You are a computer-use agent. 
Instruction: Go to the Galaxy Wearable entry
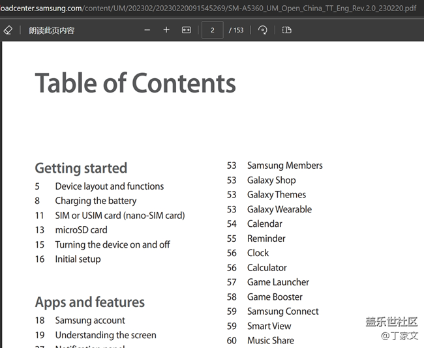(279, 209)
